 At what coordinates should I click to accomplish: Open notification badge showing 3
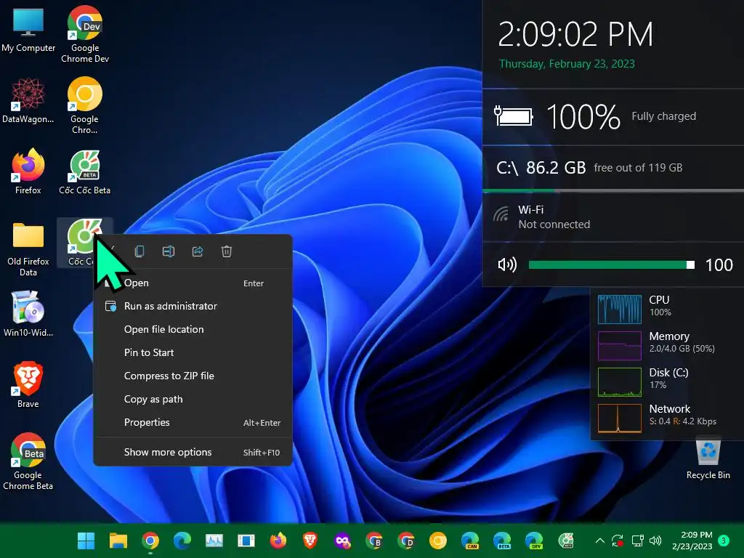click(x=724, y=541)
